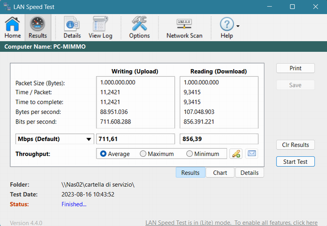Viewport: 327px width, 226px height.
Task: Select the Results gauge icon
Action: coord(38,27)
